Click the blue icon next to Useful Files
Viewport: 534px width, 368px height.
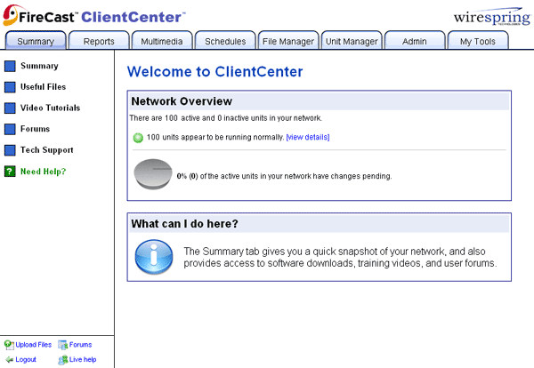(x=10, y=87)
